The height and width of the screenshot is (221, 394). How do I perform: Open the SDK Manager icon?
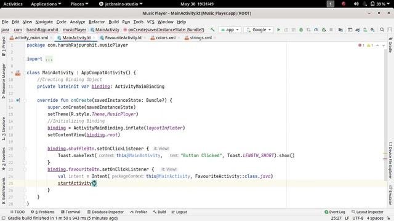pos(372,29)
